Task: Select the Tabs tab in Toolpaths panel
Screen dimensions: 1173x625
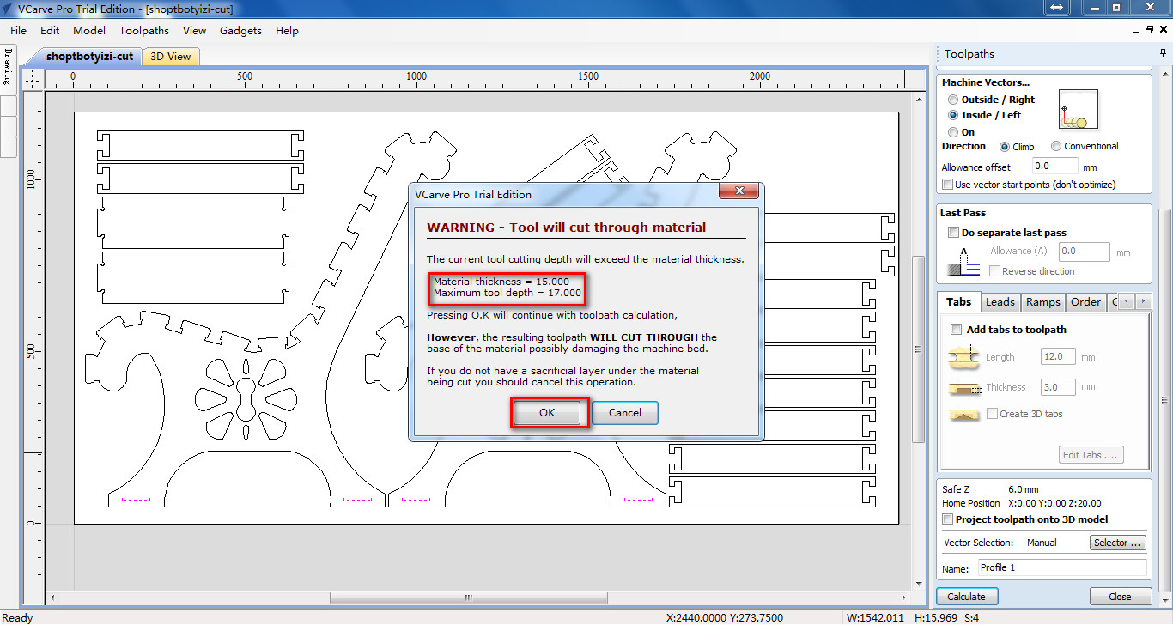Action: click(958, 302)
